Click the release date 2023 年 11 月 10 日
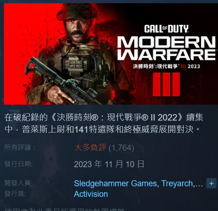This screenshot has width=218, height=211. pos(109,164)
